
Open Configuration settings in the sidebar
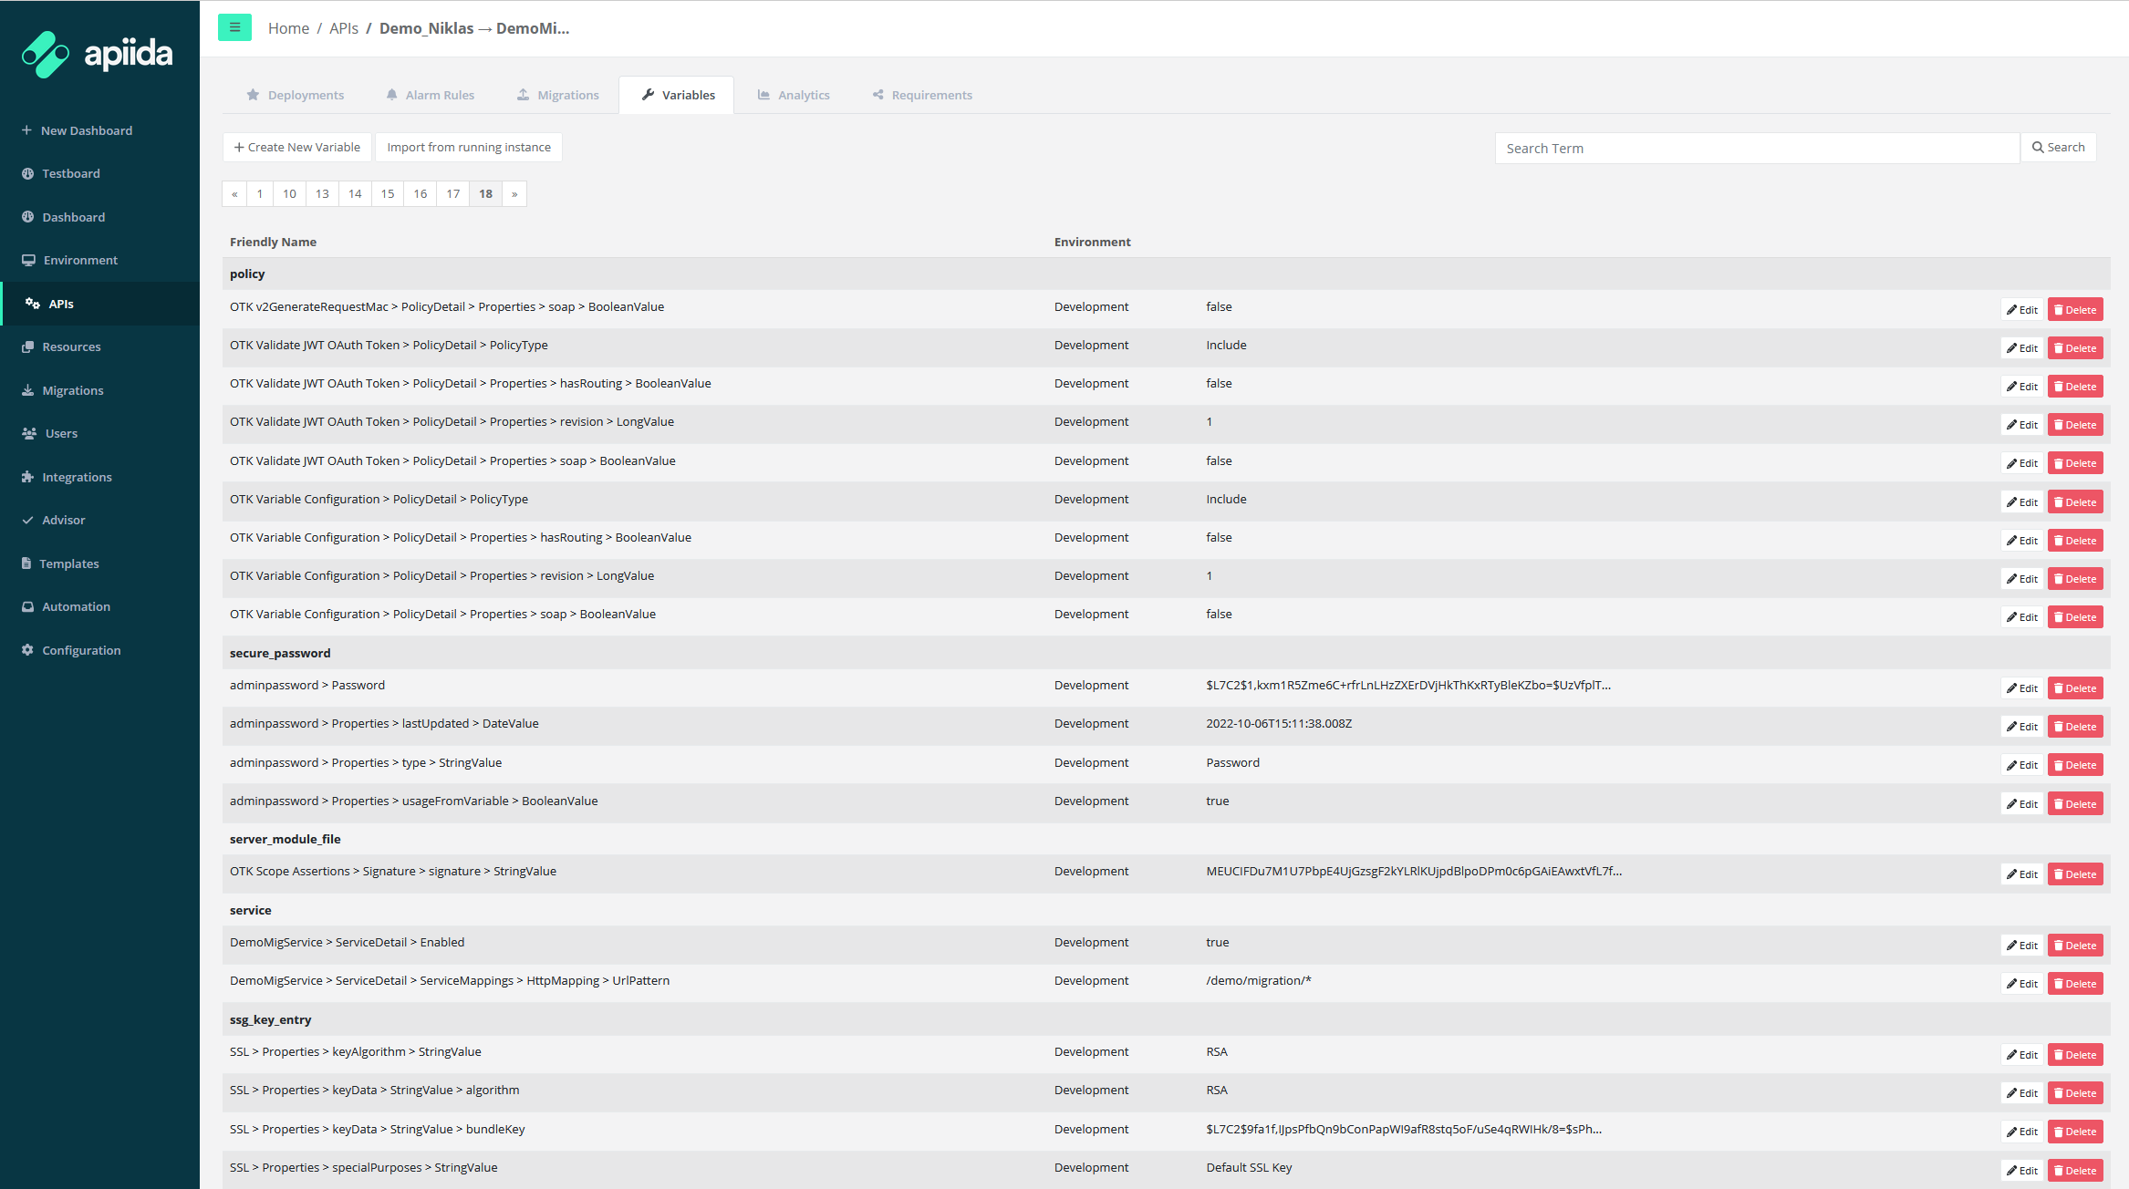coord(81,650)
